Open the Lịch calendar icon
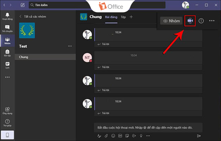 pos(7,65)
